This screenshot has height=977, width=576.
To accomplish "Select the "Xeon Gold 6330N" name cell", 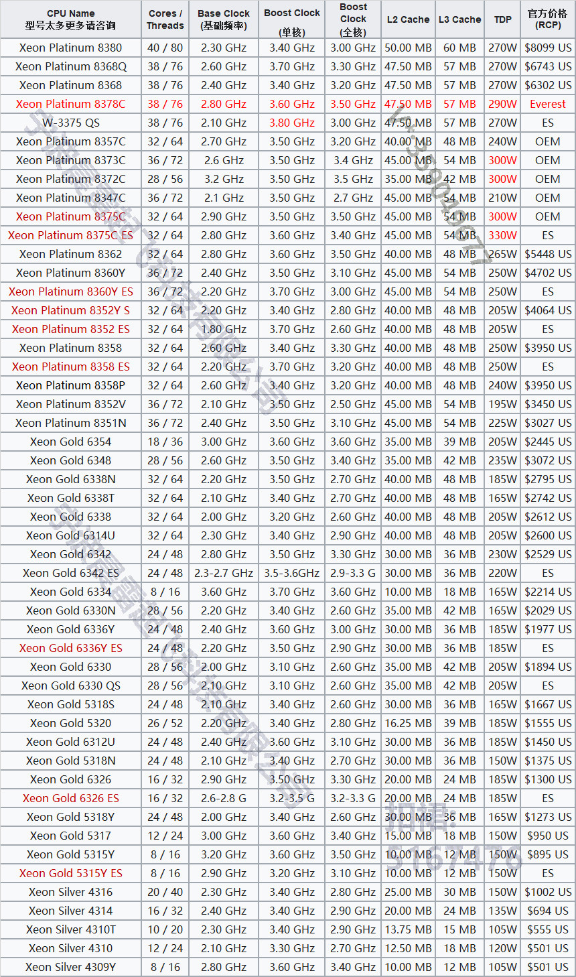I will click(x=70, y=610).
